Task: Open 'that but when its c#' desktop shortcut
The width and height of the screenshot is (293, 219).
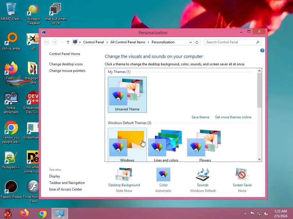Action: tap(56, 14)
